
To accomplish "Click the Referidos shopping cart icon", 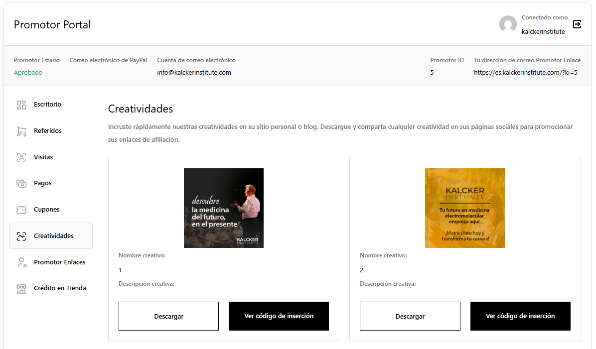I will 21,131.
